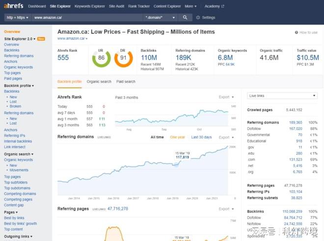Open Settings via the gear icon
This screenshot has height=241, width=324.
(198, 18)
